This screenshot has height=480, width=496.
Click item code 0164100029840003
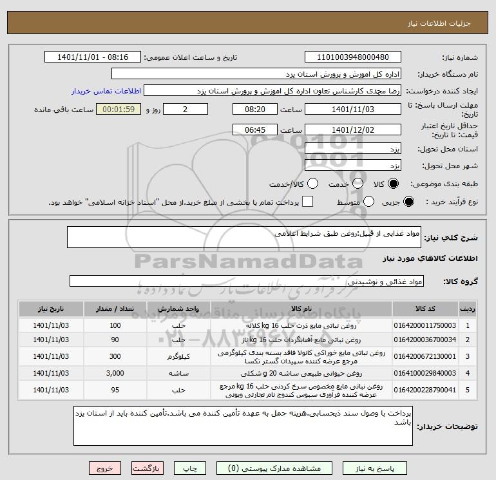[x=425, y=373]
